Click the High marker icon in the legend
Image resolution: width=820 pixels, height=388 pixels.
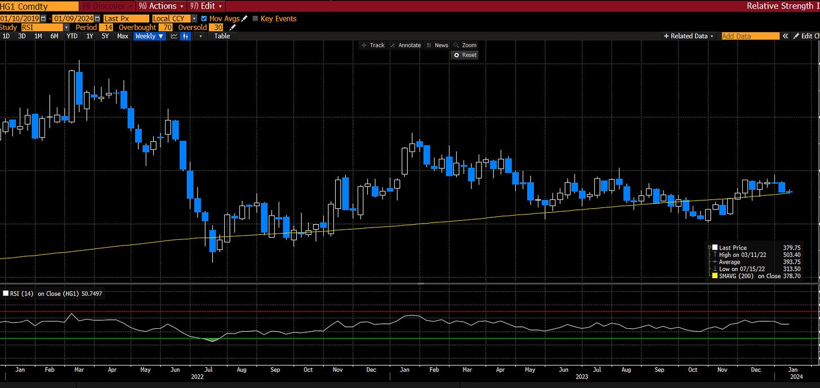click(715, 255)
